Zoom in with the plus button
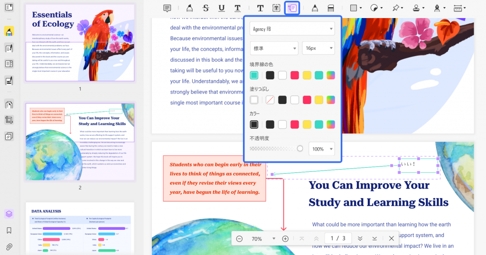 [x=285, y=238]
